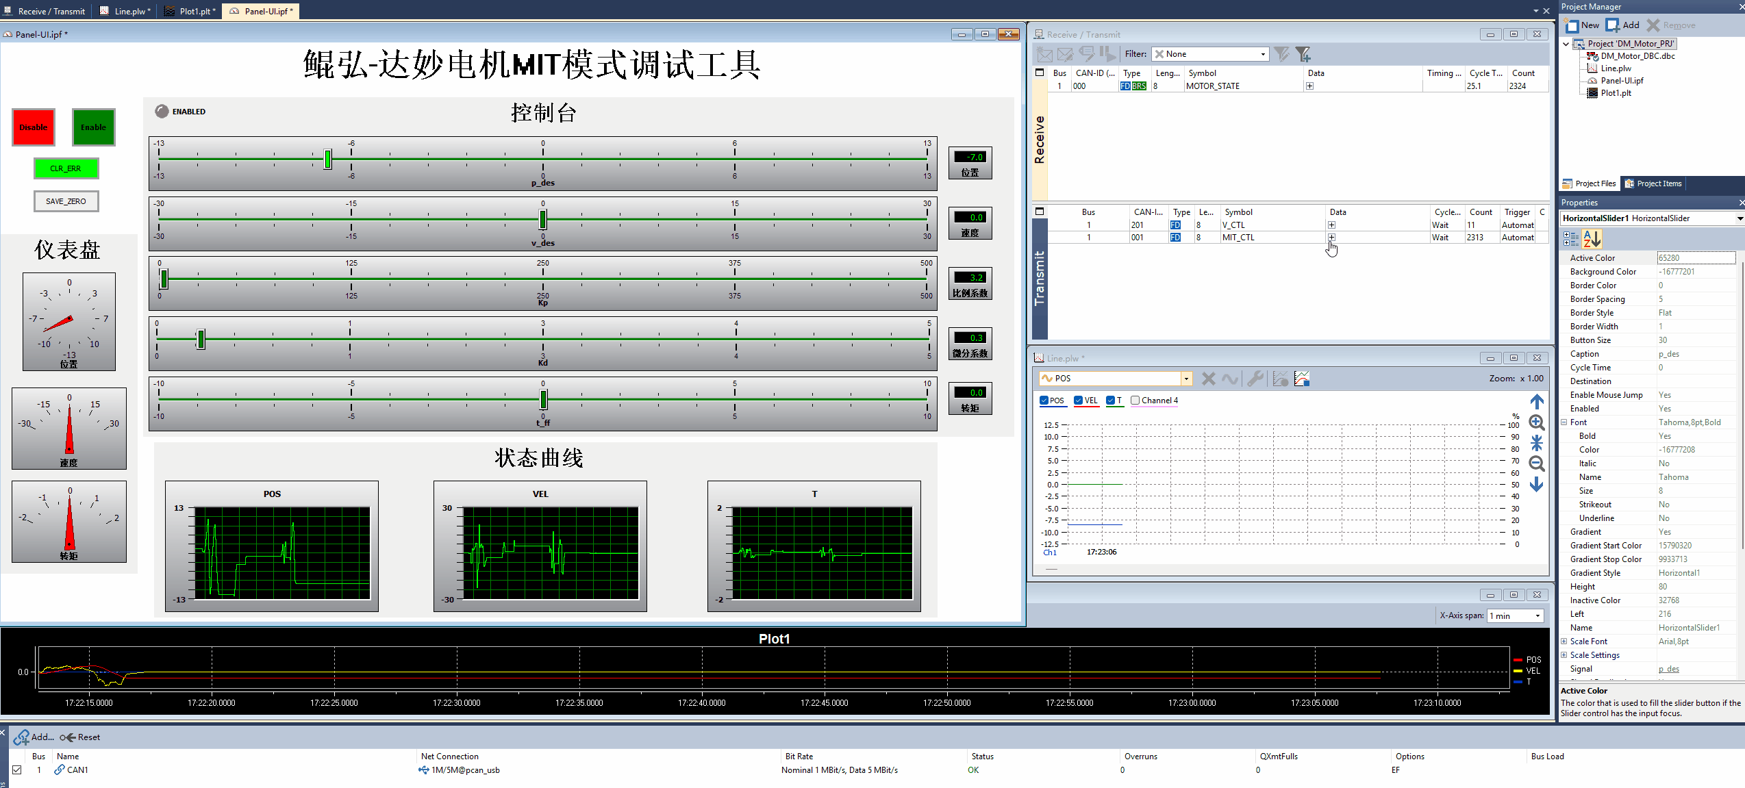Uncheck the POS channel checkbox
This screenshot has width=1745, height=788.
[x=1044, y=401]
